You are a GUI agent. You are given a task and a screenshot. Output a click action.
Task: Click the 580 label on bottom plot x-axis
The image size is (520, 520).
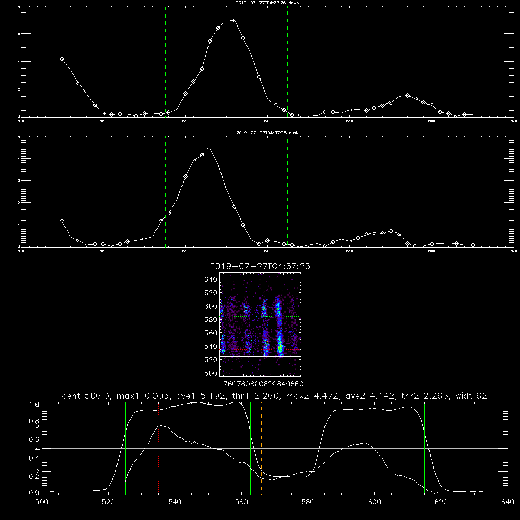tap(308, 502)
